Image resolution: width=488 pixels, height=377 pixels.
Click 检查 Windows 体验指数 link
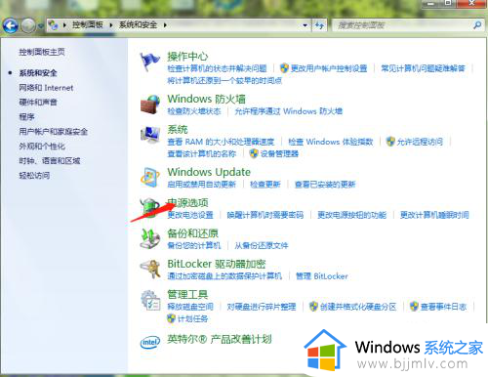(331, 142)
